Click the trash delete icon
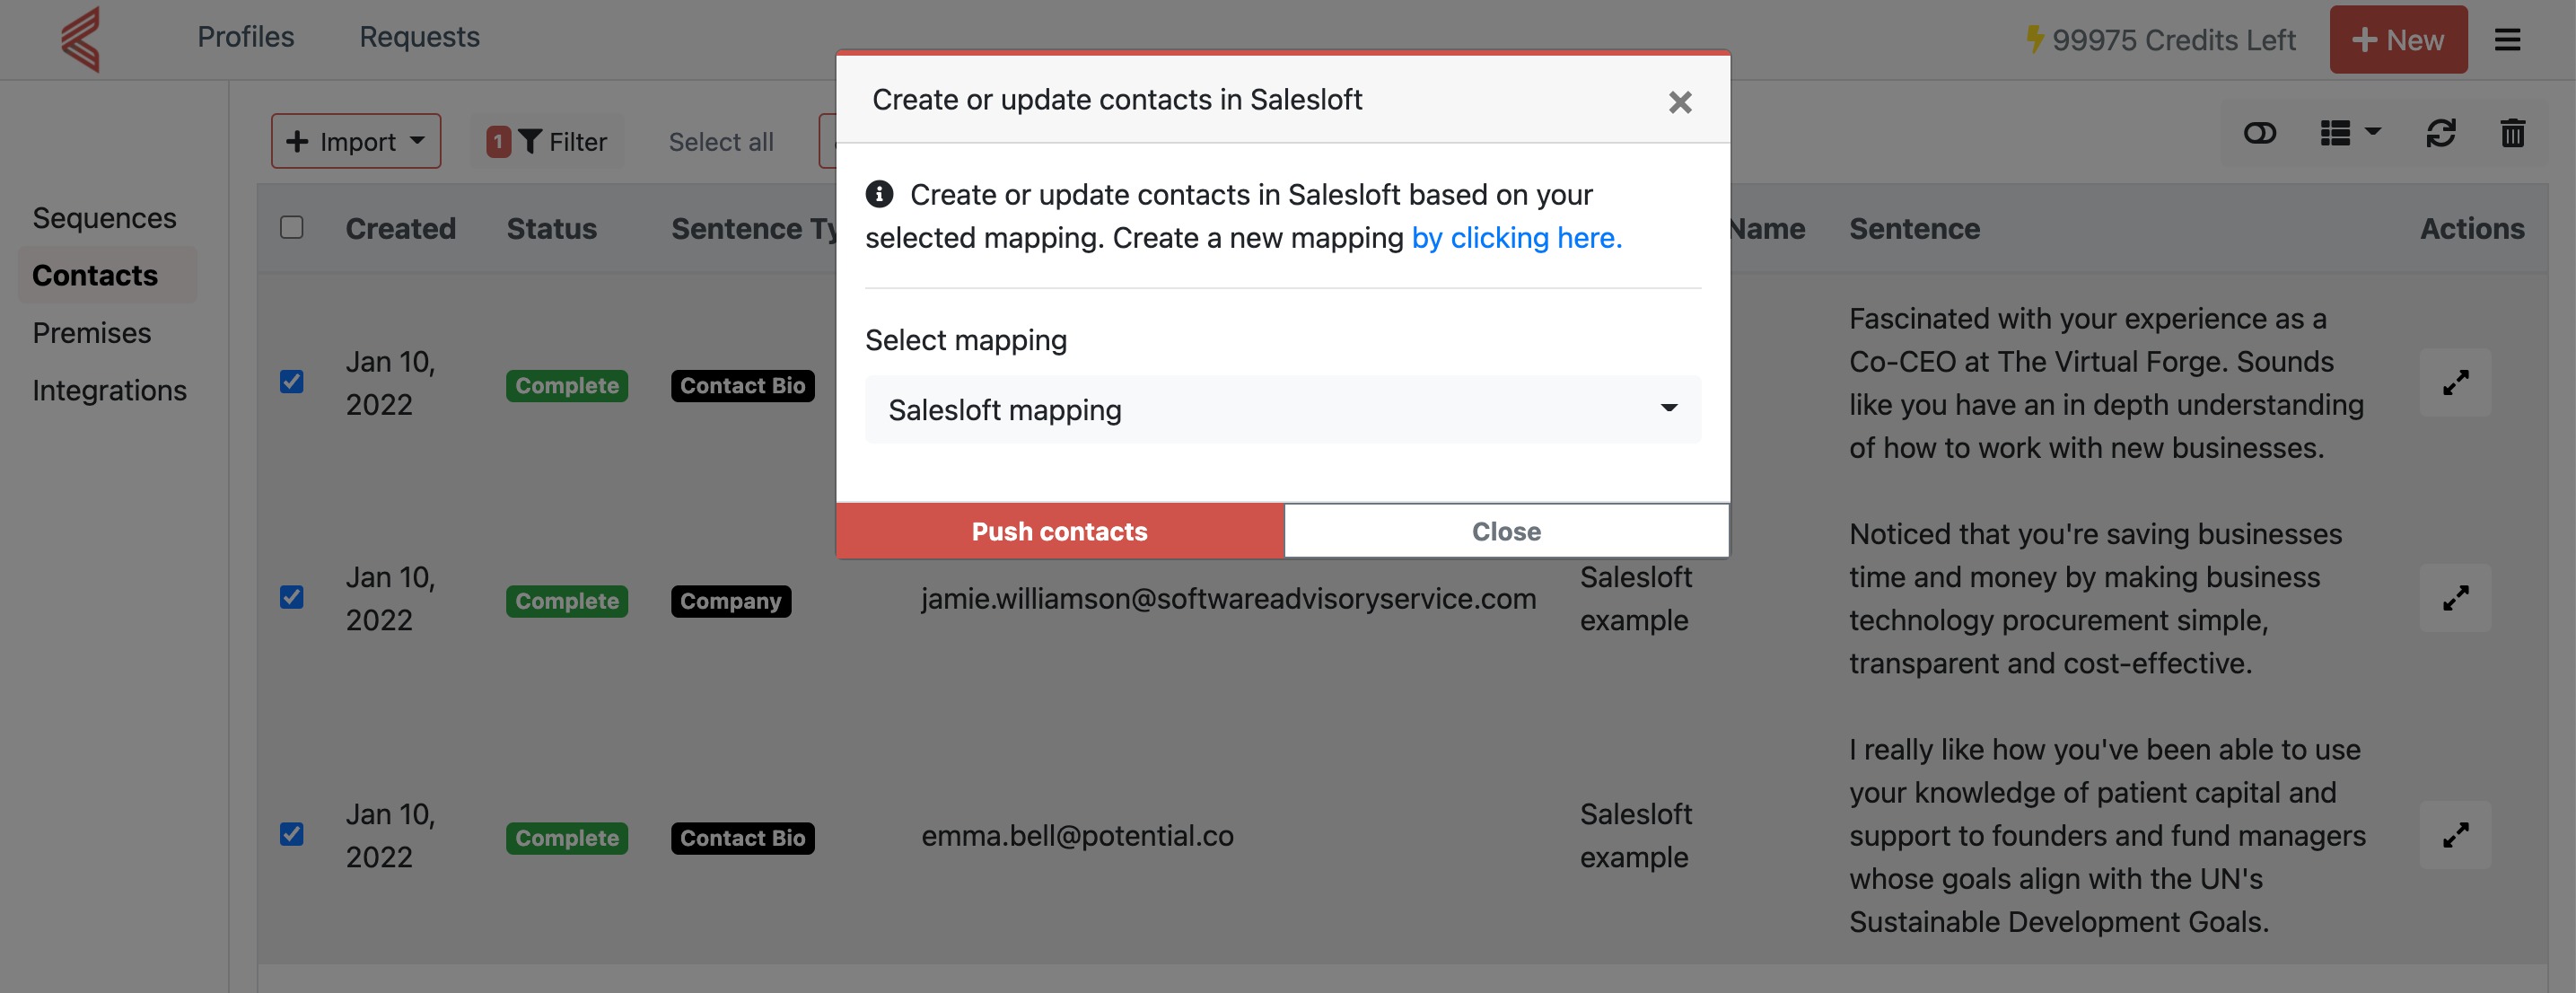 (x=2512, y=133)
